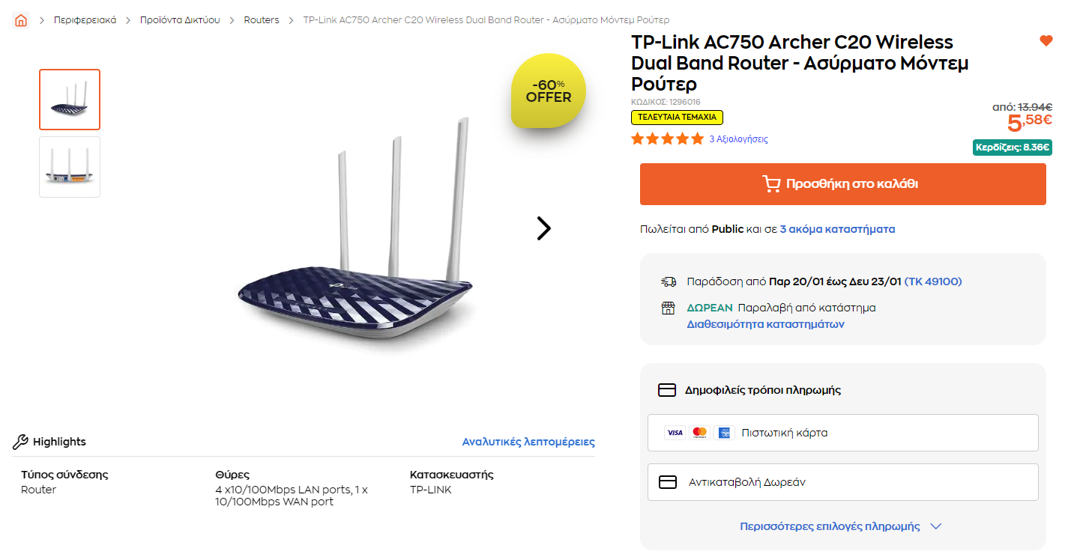Go to Προϊόντα Δικτύου breadcrumb
This screenshot has width=1080, height=560.
180,20
